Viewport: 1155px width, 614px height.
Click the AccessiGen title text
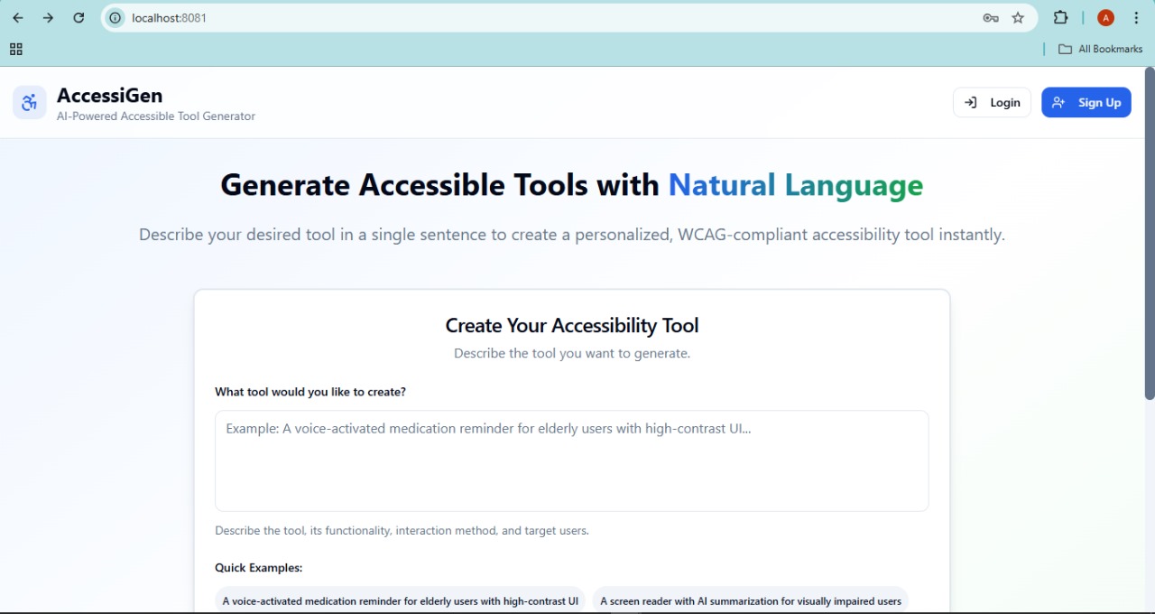[x=109, y=95]
